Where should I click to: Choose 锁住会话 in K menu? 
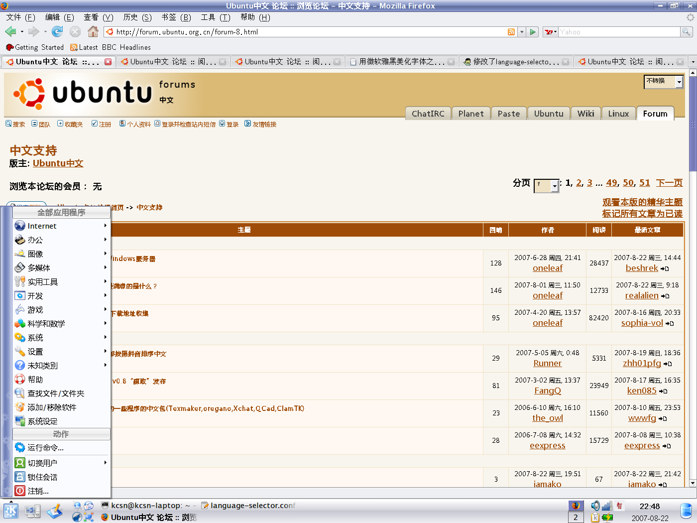61,477
